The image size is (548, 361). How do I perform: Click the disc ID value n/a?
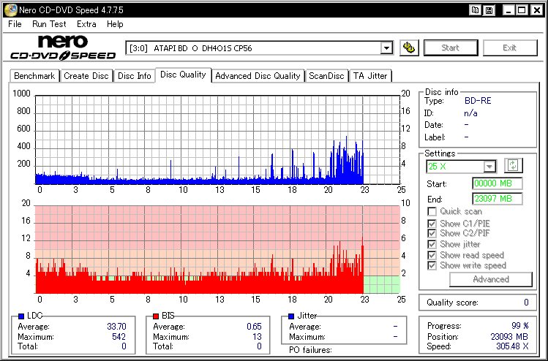470,113
